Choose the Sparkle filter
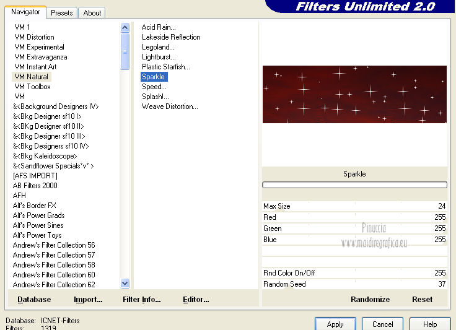 154,77
